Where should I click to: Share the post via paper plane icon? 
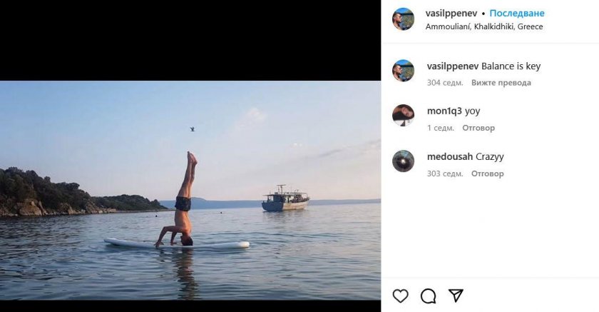tap(456, 296)
